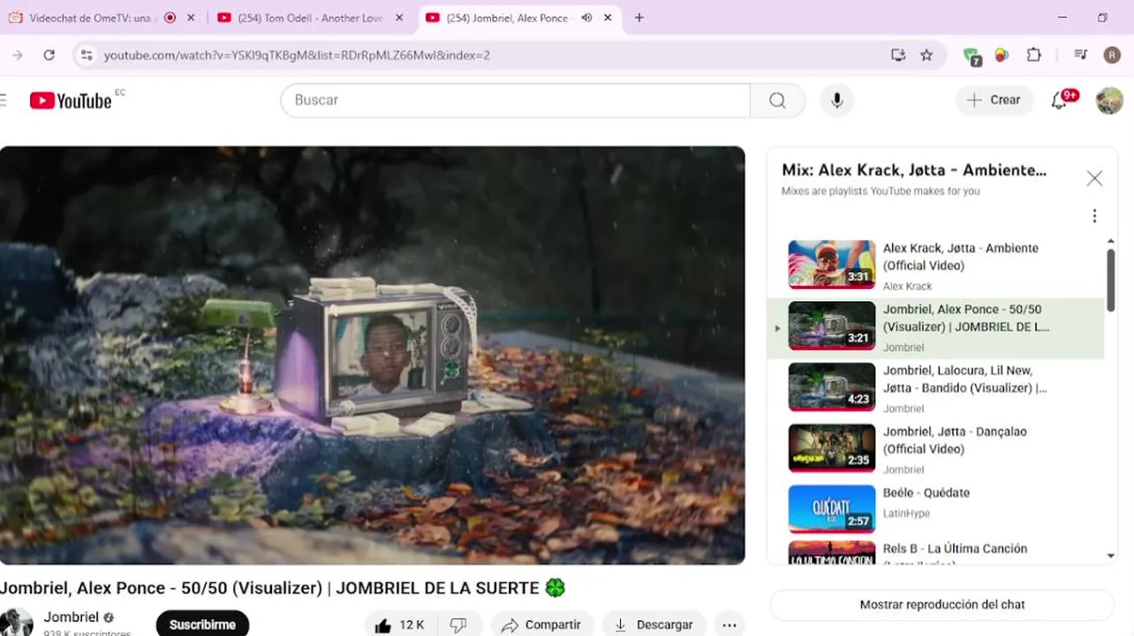Click Beéle - Quédate title text
Screen dimensions: 1134x636
tap(926, 493)
